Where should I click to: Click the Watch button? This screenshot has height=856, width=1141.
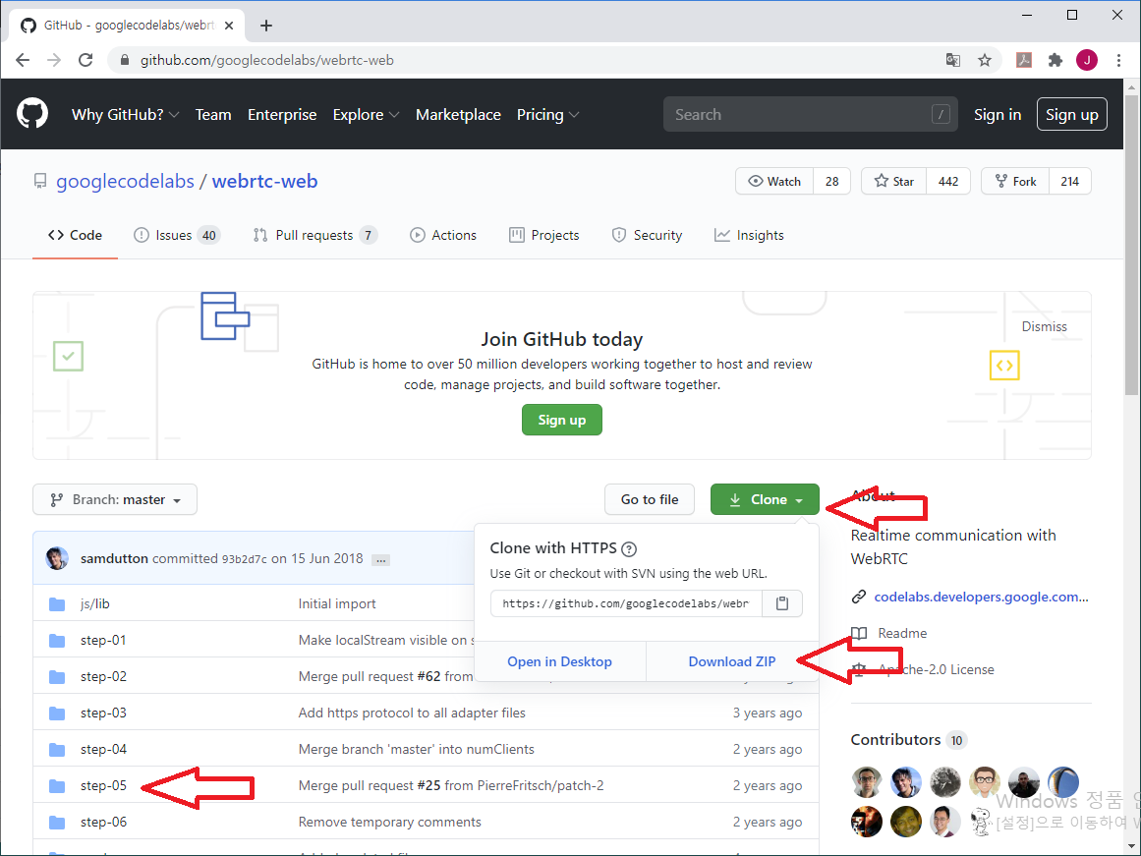pyautogui.click(x=775, y=181)
